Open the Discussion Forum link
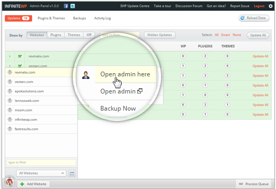Image resolution: width=276 pixels, height=189 pixels. (x=189, y=6)
